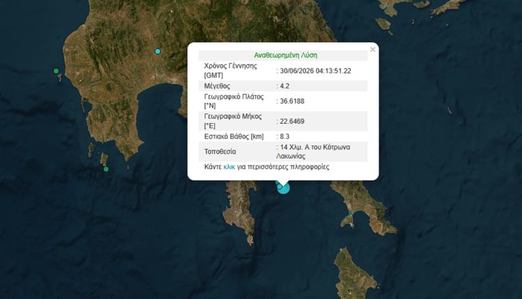Click the 'Αναθεωρημένη Λύση' heading
The height and width of the screenshot is (299, 522).
[285, 55]
